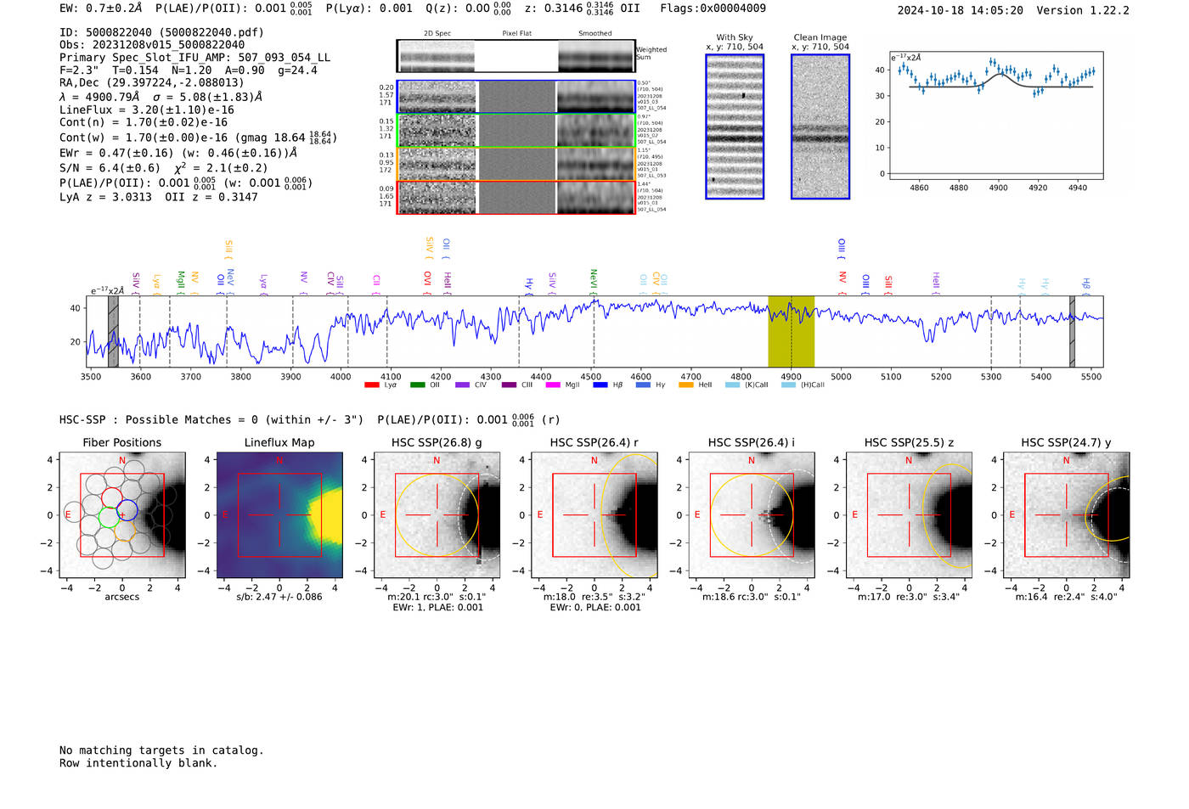Open the HSC SSP(25.5) z image
The height and width of the screenshot is (809, 1189).
(x=909, y=515)
